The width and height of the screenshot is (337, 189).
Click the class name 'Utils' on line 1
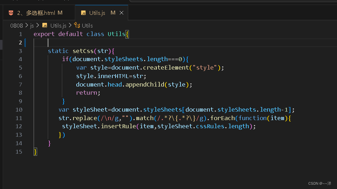(x=116, y=34)
